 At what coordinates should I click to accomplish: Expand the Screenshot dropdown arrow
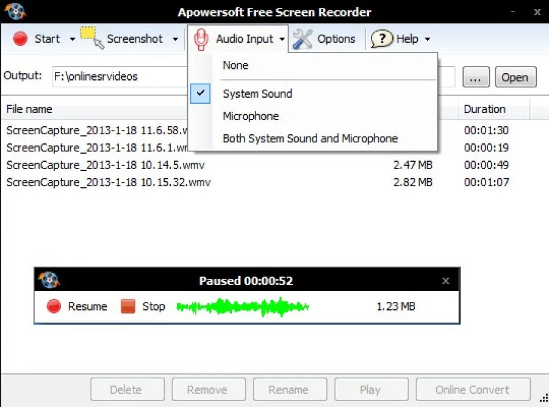tap(176, 39)
